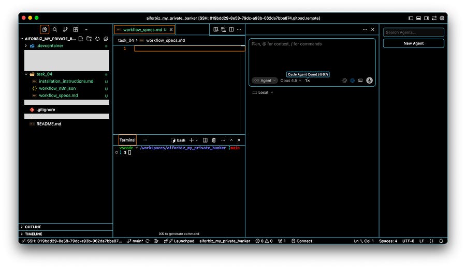Add context with the @ icon
466x268 pixels.
click(x=344, y=81)
